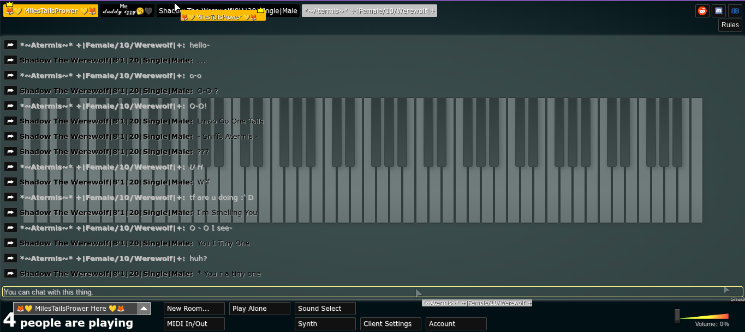Click reply arrow beside 'U H' message

point(10,167)
